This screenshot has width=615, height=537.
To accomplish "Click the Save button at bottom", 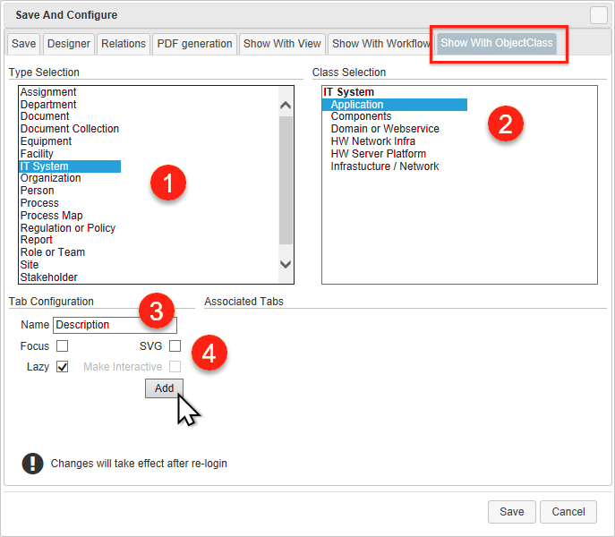I will pyautogui.click(x=511, y=511).
